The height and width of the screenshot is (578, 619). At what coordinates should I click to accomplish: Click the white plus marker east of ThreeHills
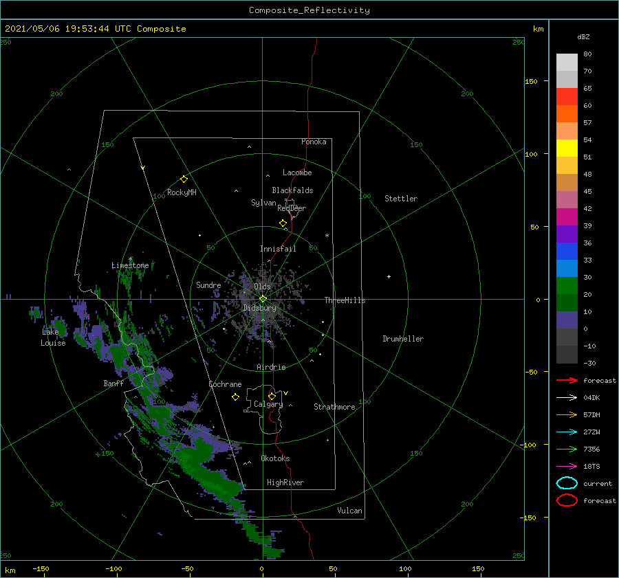pyautogui.click(x=389, y=276)
